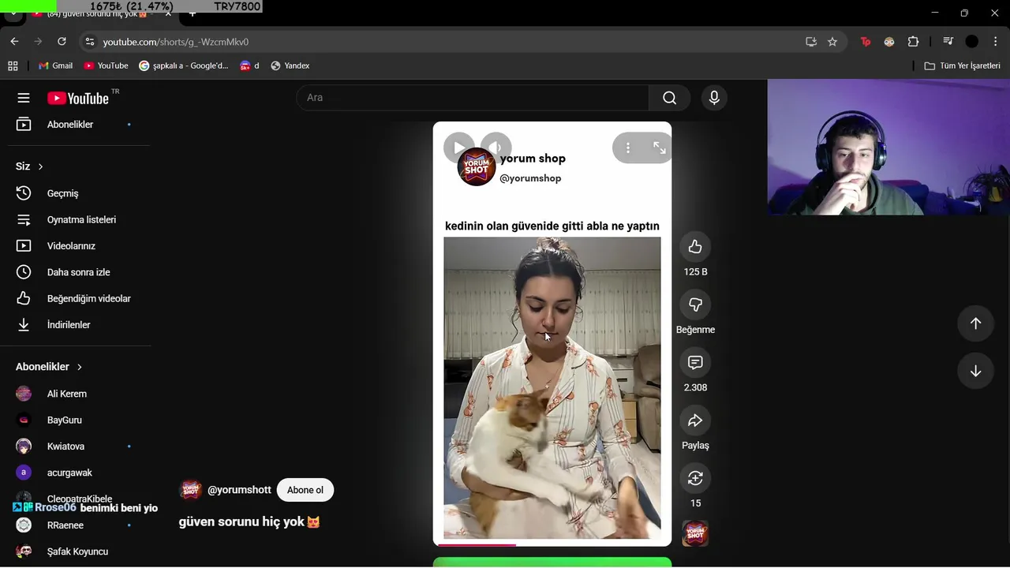Open the apps grid in bookmarks bar
The height and width of the screenshot is (568, 1010).
[13, 65]
